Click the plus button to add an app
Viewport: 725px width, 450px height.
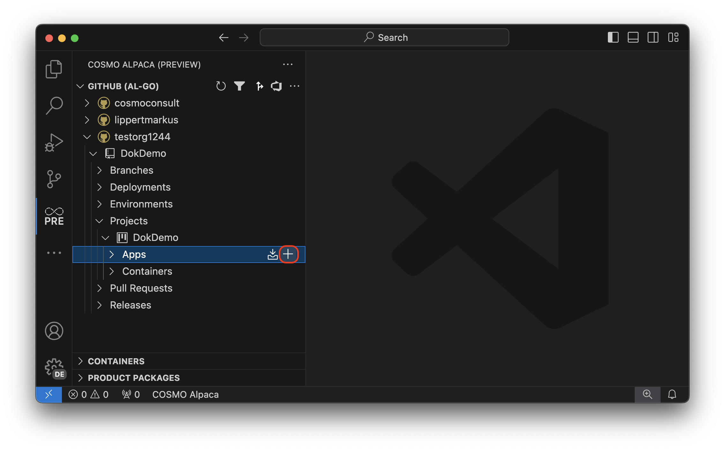click(x=288, y=254)
